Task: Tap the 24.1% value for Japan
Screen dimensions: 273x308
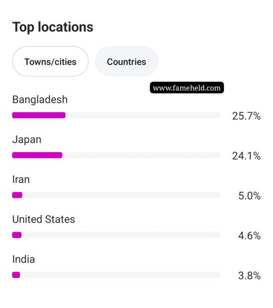Action: (246, 156)
